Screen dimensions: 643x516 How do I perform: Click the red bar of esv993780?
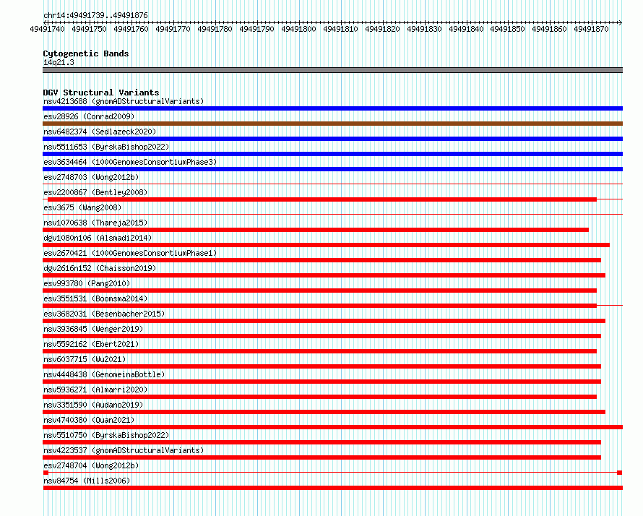[x=320, y=291]
